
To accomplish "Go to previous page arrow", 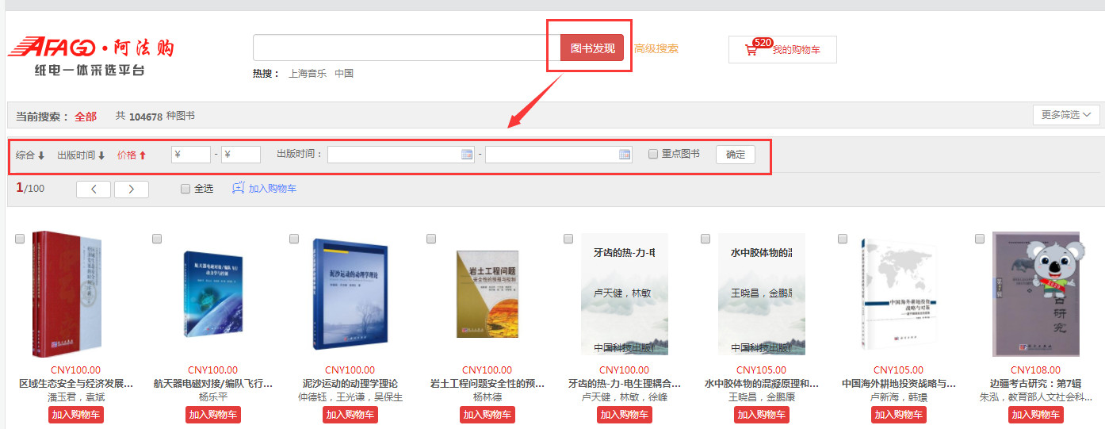I will click(x=93, y=190).
